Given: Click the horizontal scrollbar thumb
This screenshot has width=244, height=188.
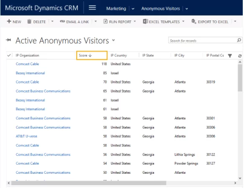Looking at the screenshot, I should 89,183.
